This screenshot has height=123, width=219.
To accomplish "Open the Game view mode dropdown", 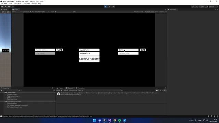I will pyautogui.click(x=17, y=12).
